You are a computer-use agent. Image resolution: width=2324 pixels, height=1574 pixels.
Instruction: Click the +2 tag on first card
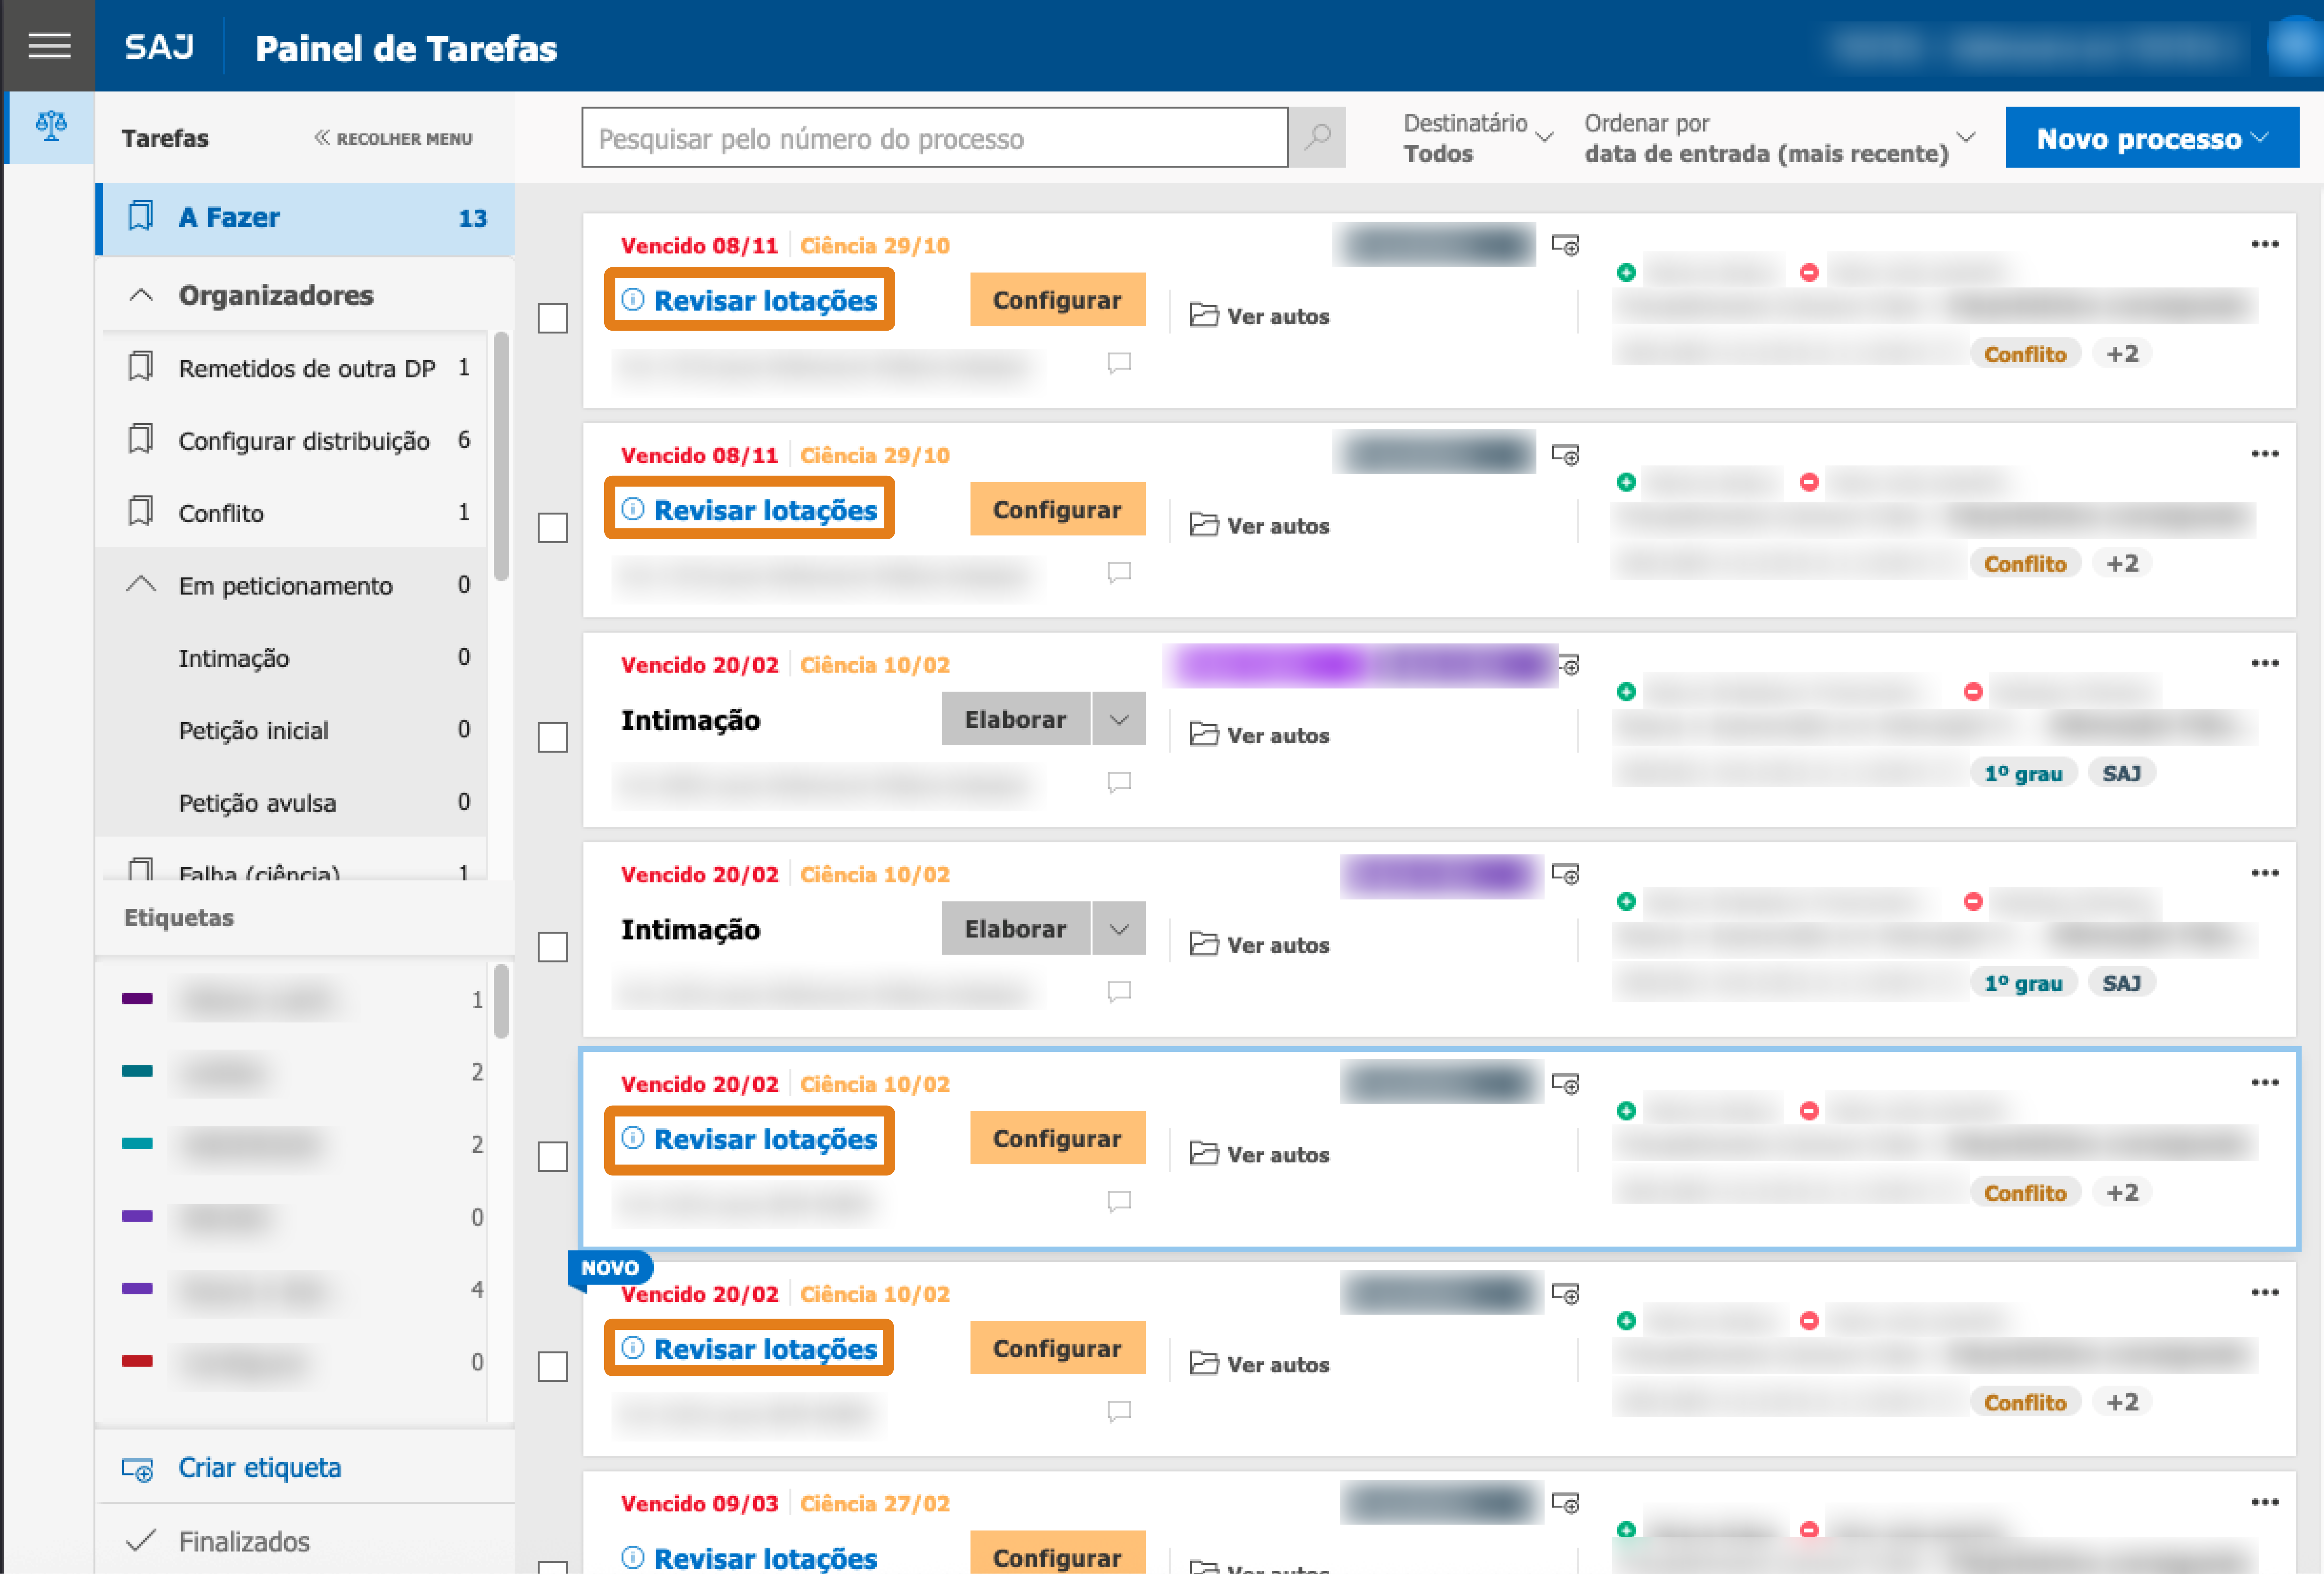click(2122, 354)
